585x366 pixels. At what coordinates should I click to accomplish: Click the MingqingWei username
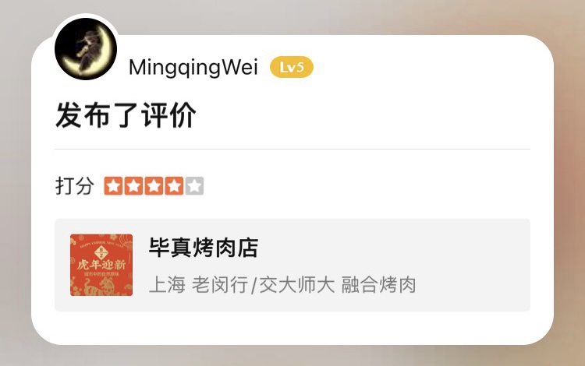click(x=193, y=68)
